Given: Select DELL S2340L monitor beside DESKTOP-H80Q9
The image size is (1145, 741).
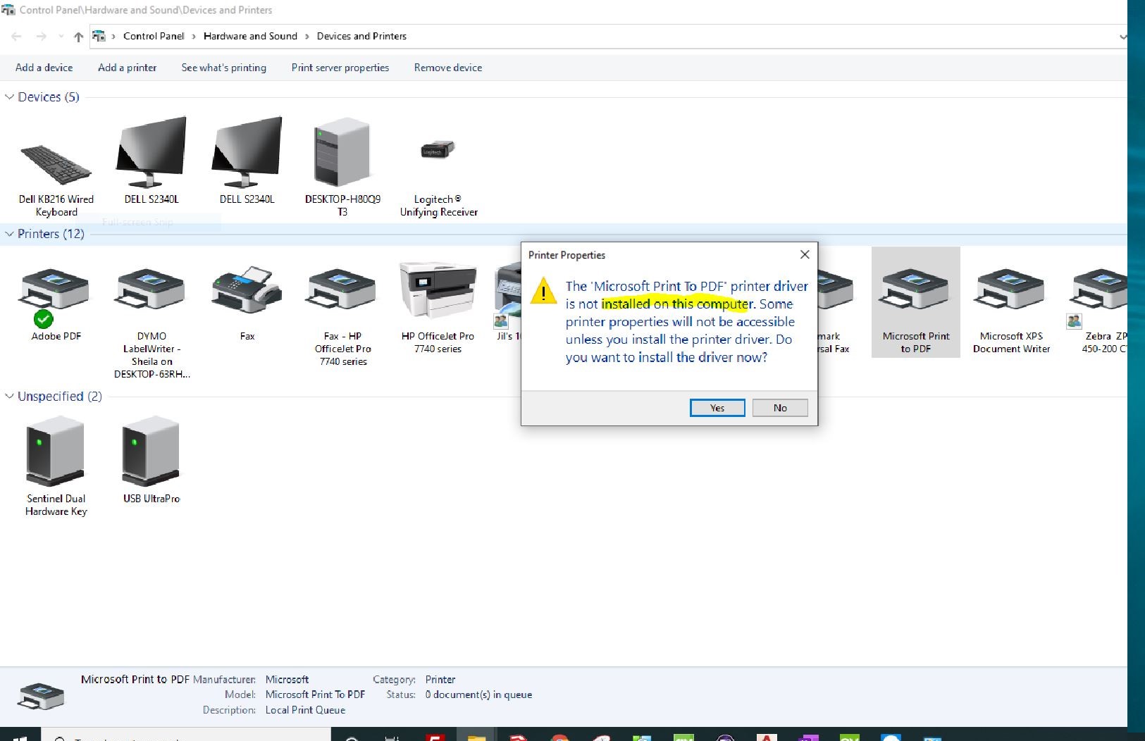Looking at the screenshot, I should pos(247,161).
